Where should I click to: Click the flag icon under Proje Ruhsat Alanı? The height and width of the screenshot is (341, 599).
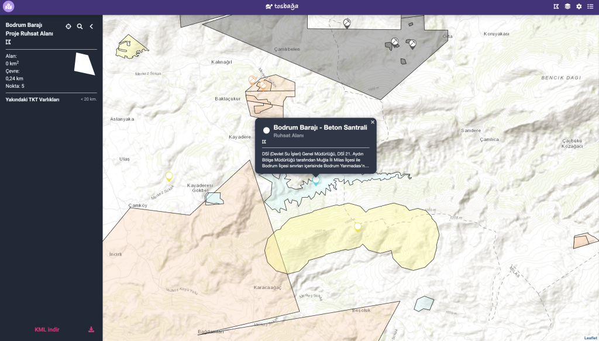point(8,42)
